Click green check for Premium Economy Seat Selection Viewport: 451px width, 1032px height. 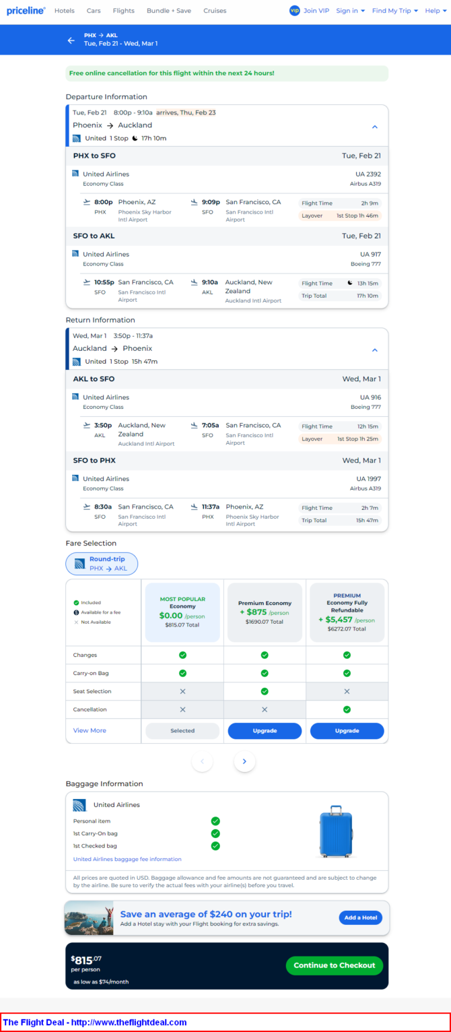[265, 691]
